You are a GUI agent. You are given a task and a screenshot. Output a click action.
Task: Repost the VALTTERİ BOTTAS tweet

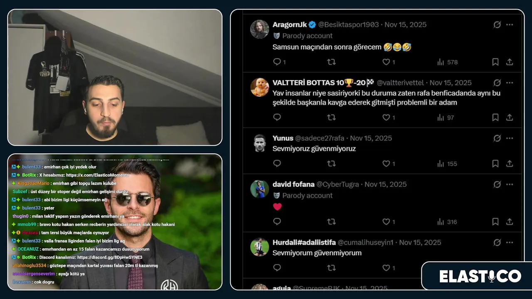tap(331, 118)
